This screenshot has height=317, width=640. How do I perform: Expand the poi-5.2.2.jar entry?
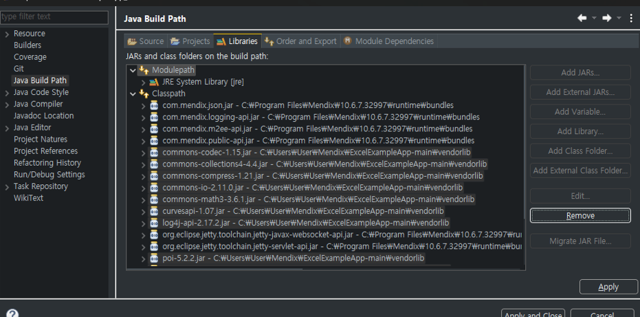[143, 259]
